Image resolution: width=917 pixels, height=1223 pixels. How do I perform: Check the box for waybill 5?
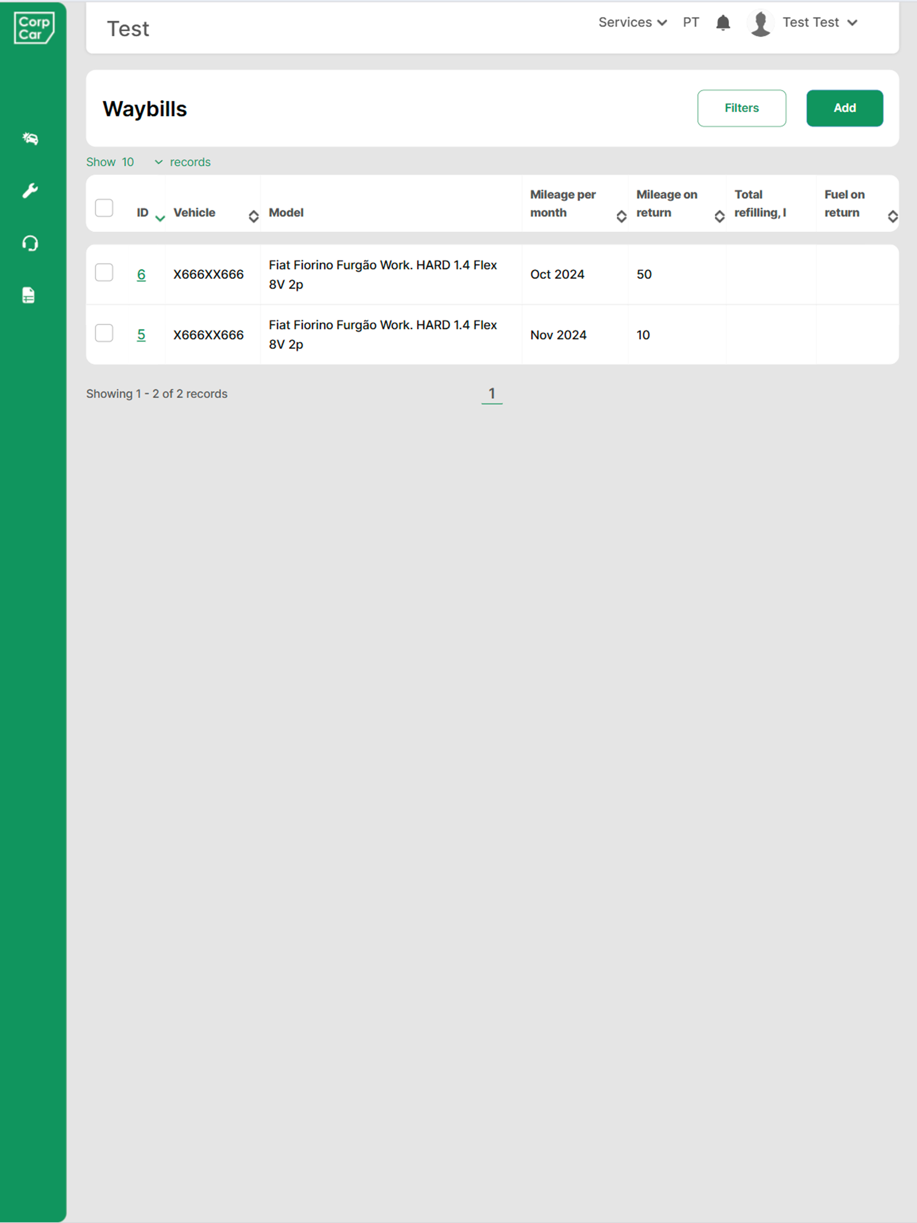104,333
